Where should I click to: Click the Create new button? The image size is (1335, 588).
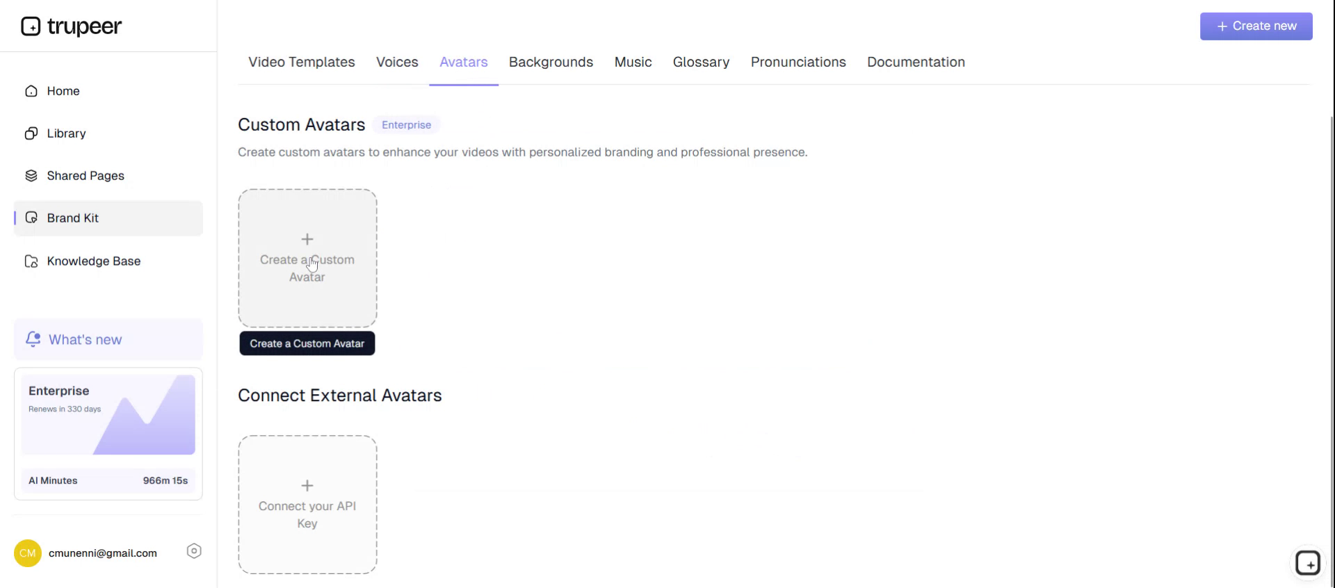1256,26
